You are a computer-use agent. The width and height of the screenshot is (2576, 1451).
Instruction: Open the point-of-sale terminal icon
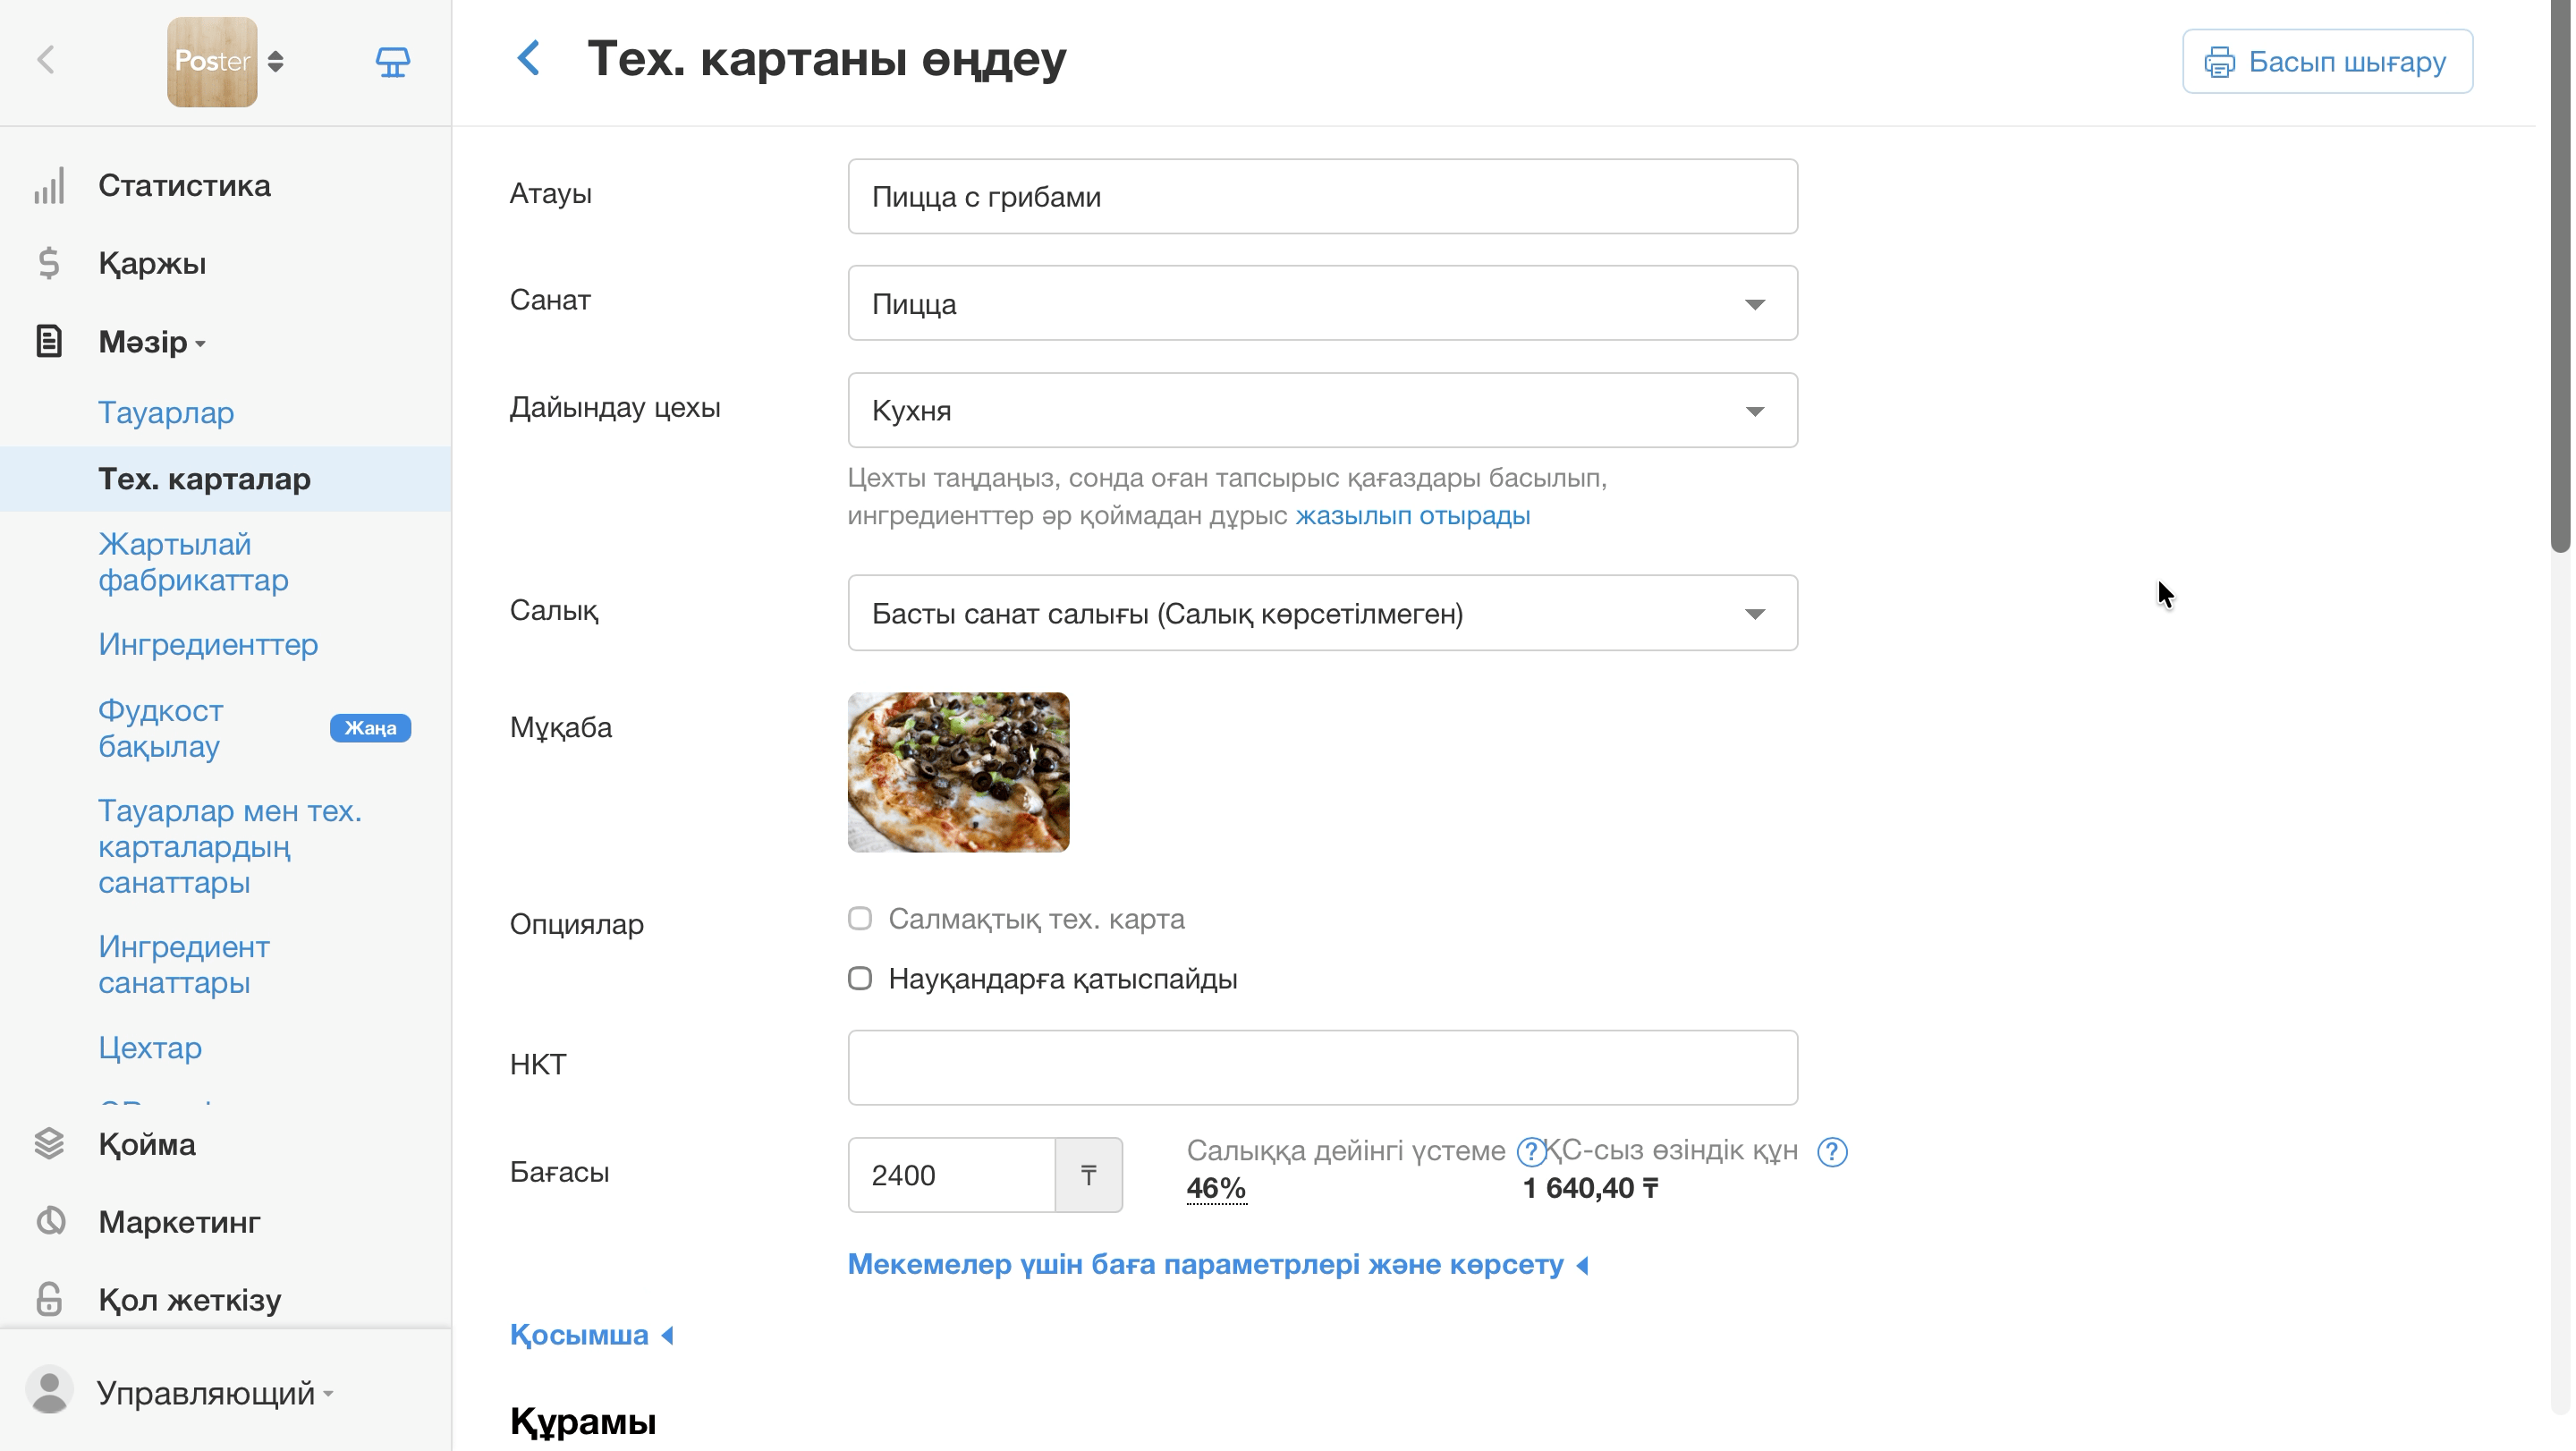click(392, 62)
